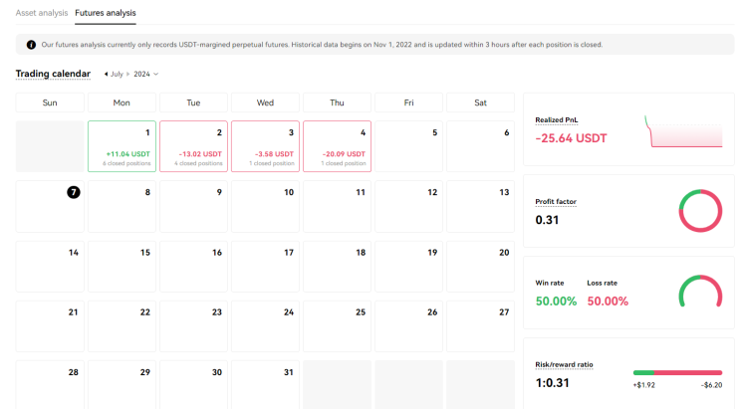
Task: Click the Risk/reward ratio label
Action: (x=564, y=364)
